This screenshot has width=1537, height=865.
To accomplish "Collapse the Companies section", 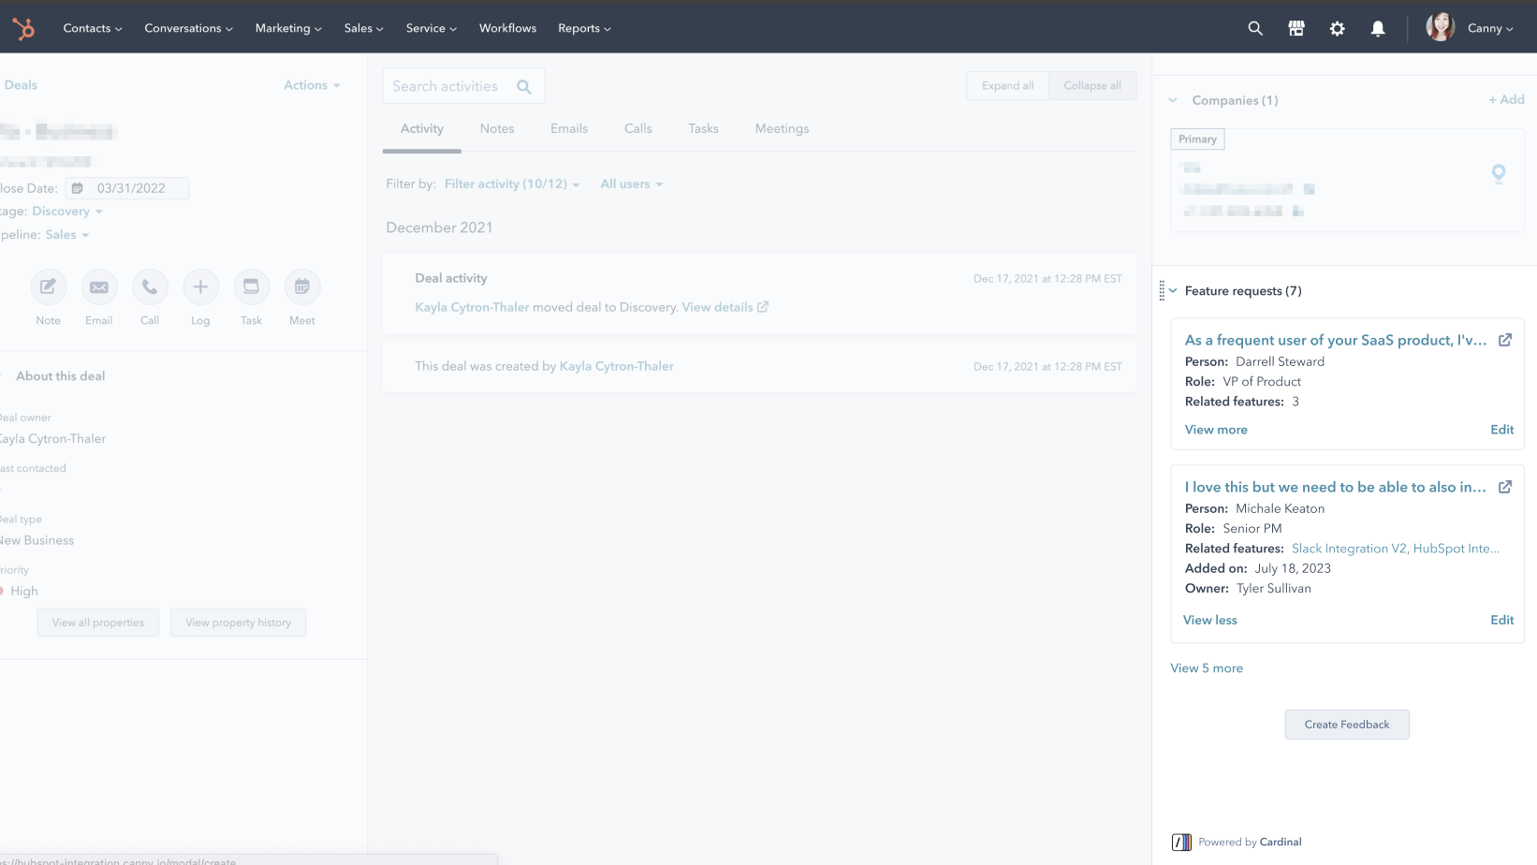I will (x=1173, y=99).
